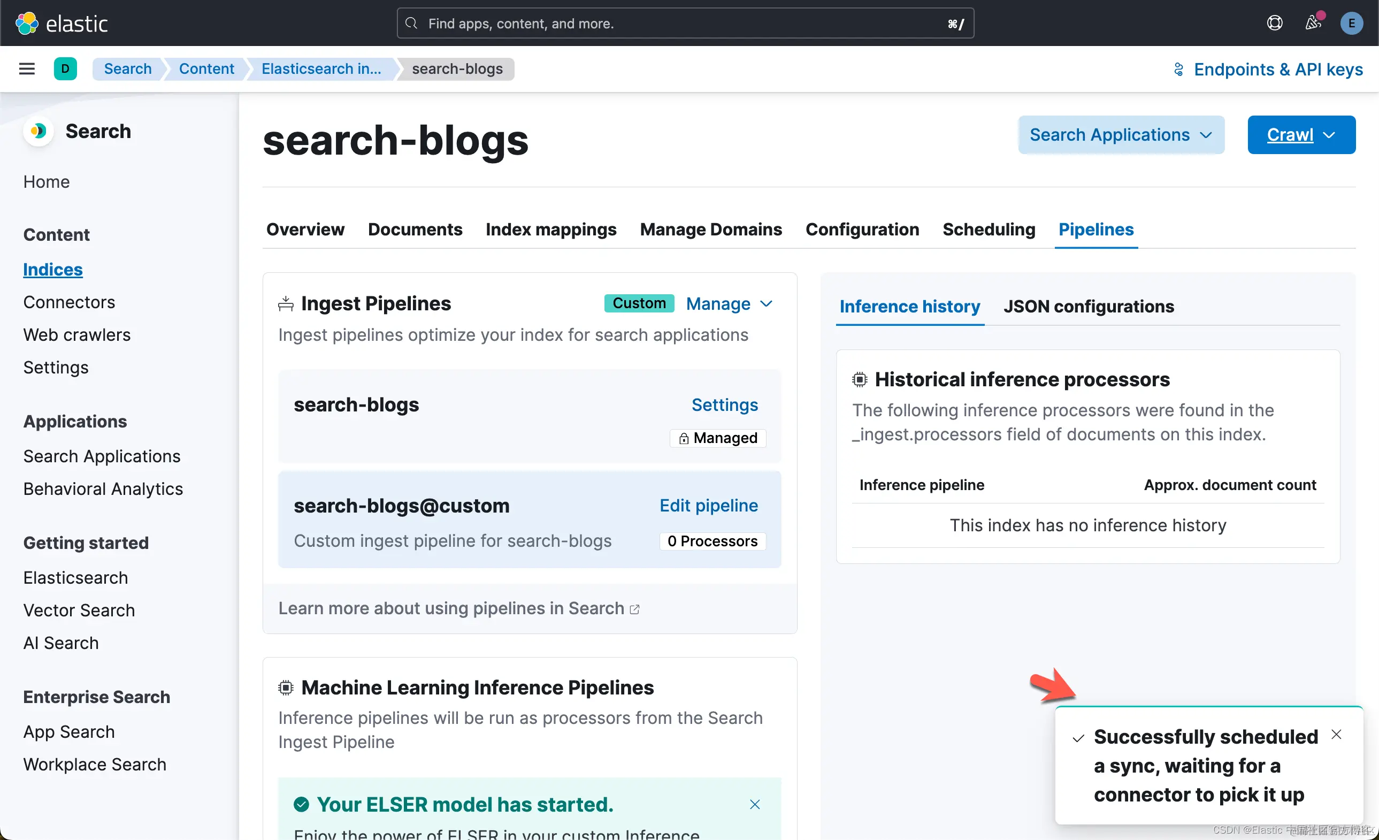Switch to the JSON configurations tab

1088,307
